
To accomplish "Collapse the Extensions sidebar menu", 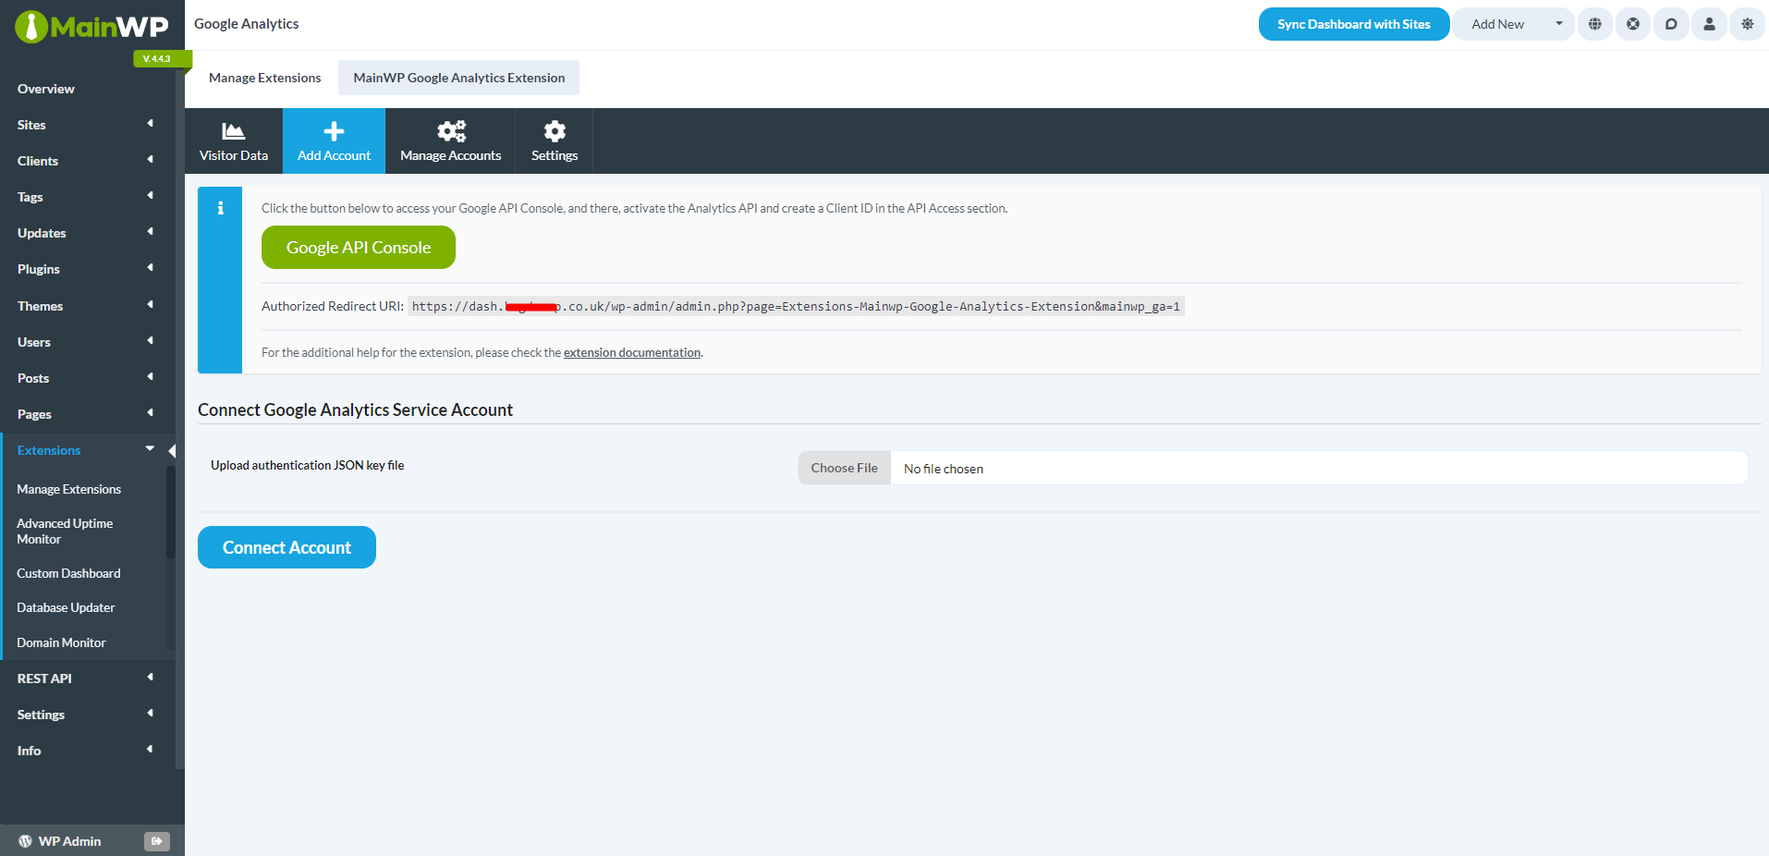I will pos(150,449).
